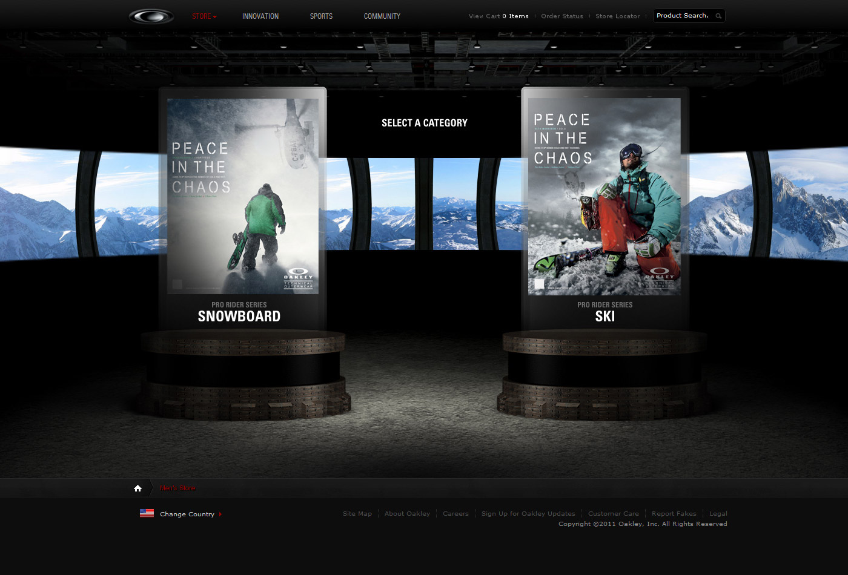Go home via the breadcrumb house icon
This screenshot has width=848, height=575.
[137, 488]
